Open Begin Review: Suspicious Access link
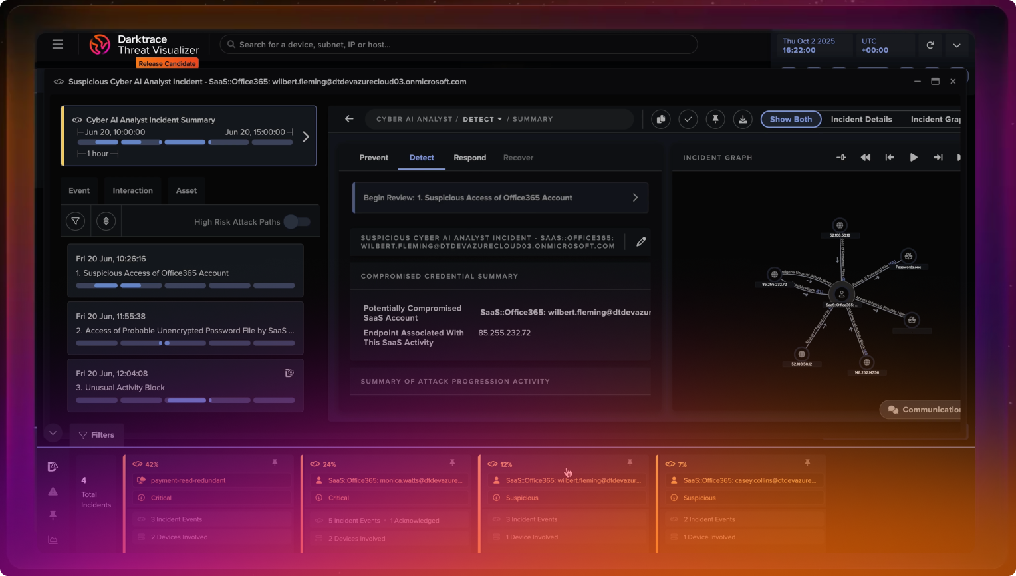Viewport: 1016px width, 576px height. (500, 198)
